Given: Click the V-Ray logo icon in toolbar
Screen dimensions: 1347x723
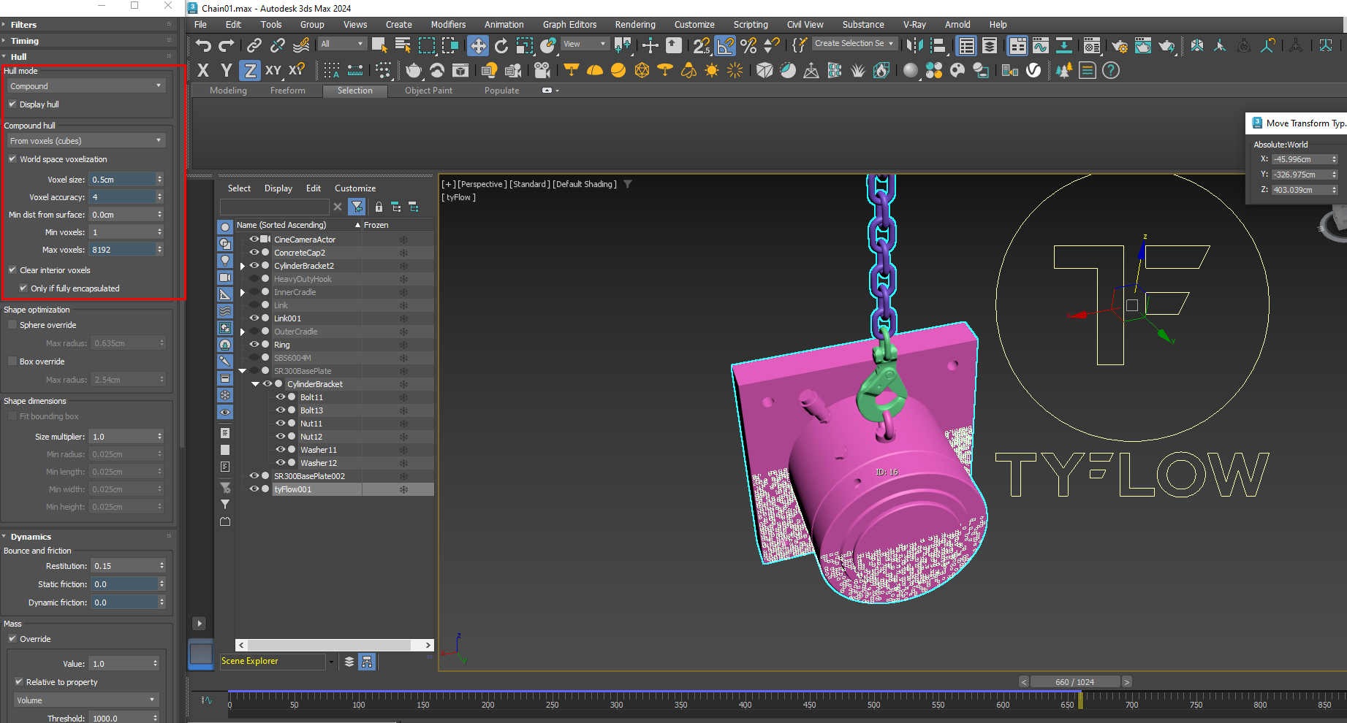Looking at the screenshot, I should (x=1033, y=70).
